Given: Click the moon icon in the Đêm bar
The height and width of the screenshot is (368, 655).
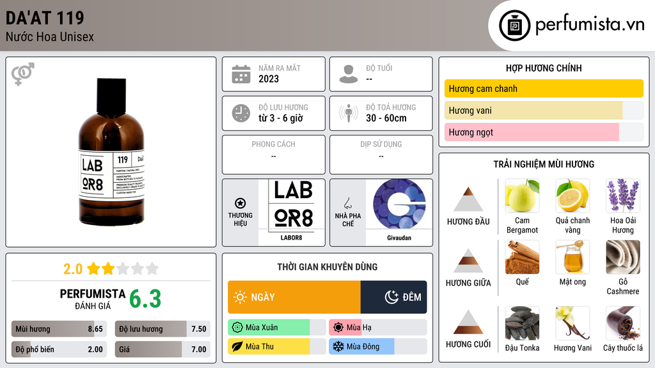Looking at the screenshot, I should 391,297.
